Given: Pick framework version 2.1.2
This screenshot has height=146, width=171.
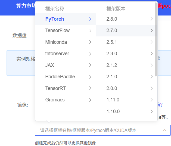Looking at the screenshot, I should pos(125,65).
